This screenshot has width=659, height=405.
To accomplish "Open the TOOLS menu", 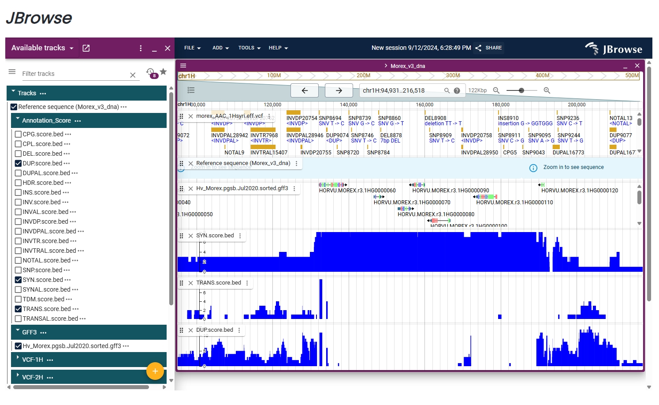I will (x=249, y=48).
